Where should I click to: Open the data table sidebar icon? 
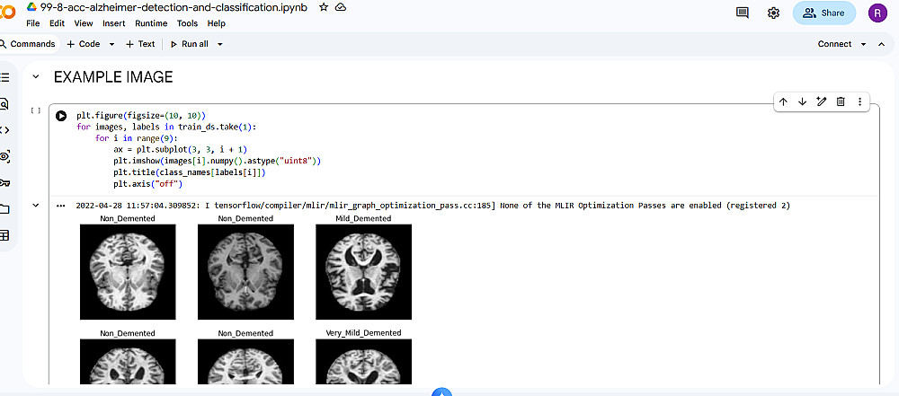[x=4, y=235]
